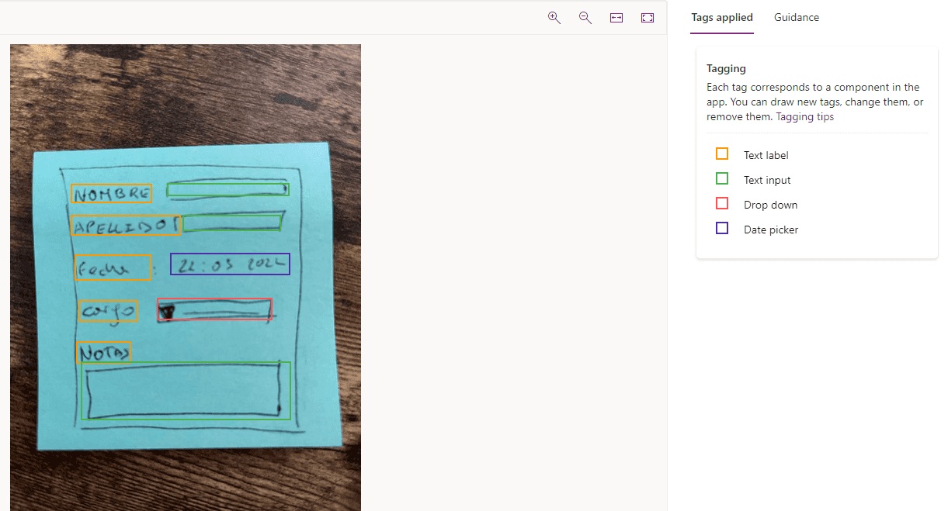Image resolution: width=948 pixels, height=511 pixels.
Task: Select the red Drop down tag swatch
Action: tap(722, 204)
